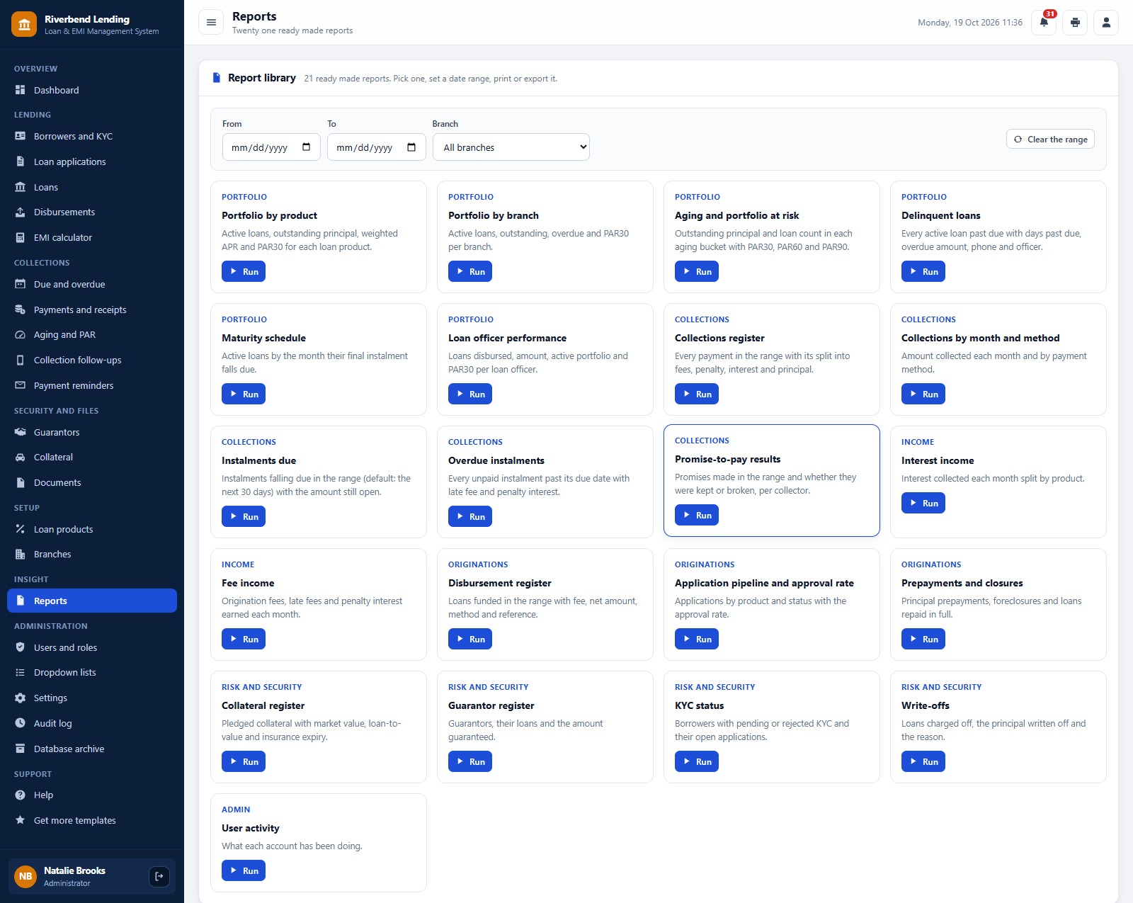Open the user profile icon in the header
Viewport: 1133px width, 903px height.
[x=1106, y=23]
